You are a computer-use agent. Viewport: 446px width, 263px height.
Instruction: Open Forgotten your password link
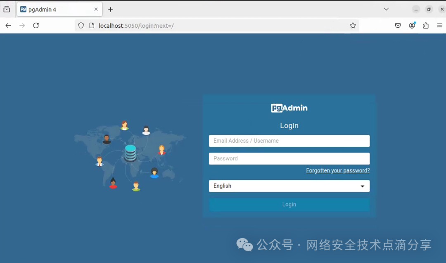tap(338, 170)
